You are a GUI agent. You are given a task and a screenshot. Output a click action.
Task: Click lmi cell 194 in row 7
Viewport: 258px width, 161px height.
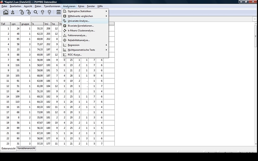coord(47,60)
